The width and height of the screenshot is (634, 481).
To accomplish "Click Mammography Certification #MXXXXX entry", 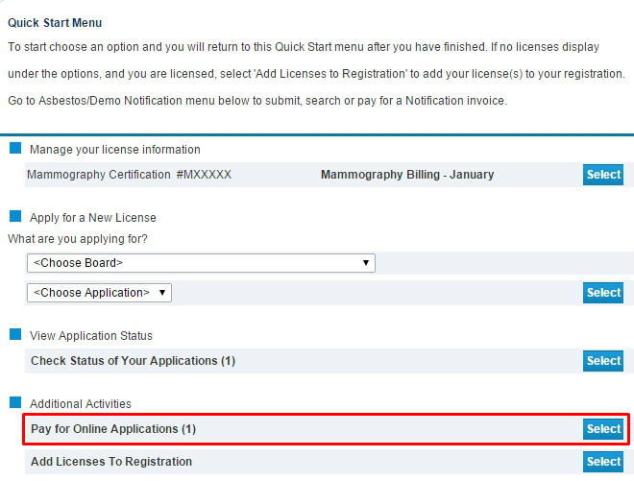I will point(129,175).
